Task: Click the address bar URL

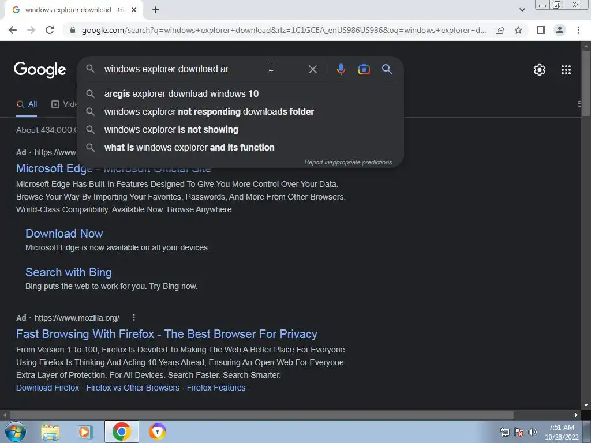Action: click(284, 30)
